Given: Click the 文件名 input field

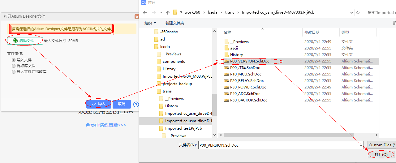Looking at the screenshot, I should click(x=281, y=145).
